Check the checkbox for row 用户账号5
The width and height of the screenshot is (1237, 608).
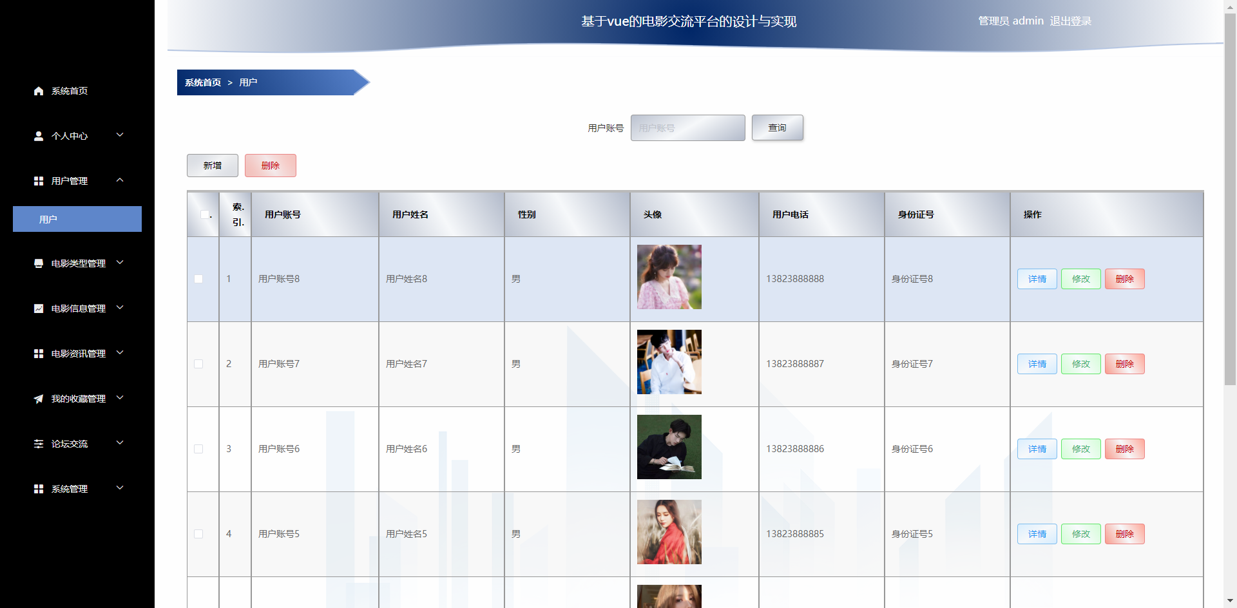click(198, 534)
